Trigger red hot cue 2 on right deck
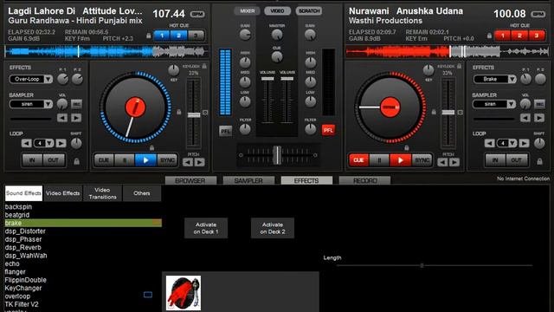Screen dimensions: 554x312 pyautogui.click(x=519, y=36)
